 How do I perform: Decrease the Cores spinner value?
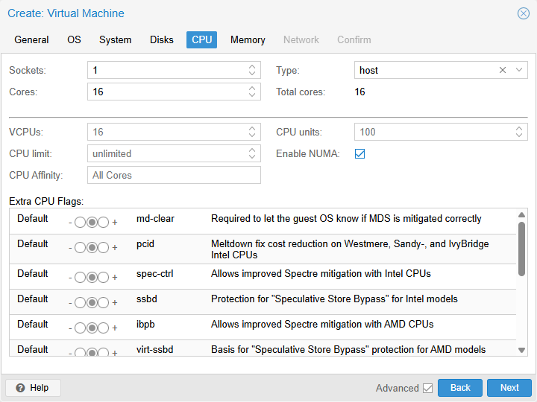point(252,95)
